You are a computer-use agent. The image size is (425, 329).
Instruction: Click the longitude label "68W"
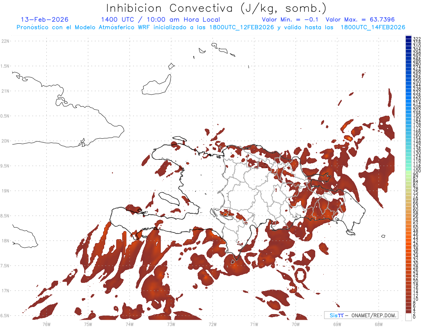click(378, 324)
